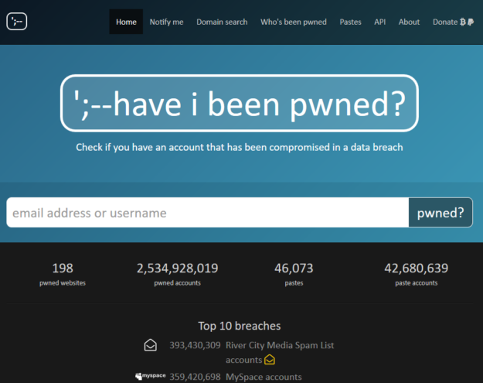Open the MySpace accounts breach link
The height and width of the screenshot is (383, 483).
pos(264,377)
